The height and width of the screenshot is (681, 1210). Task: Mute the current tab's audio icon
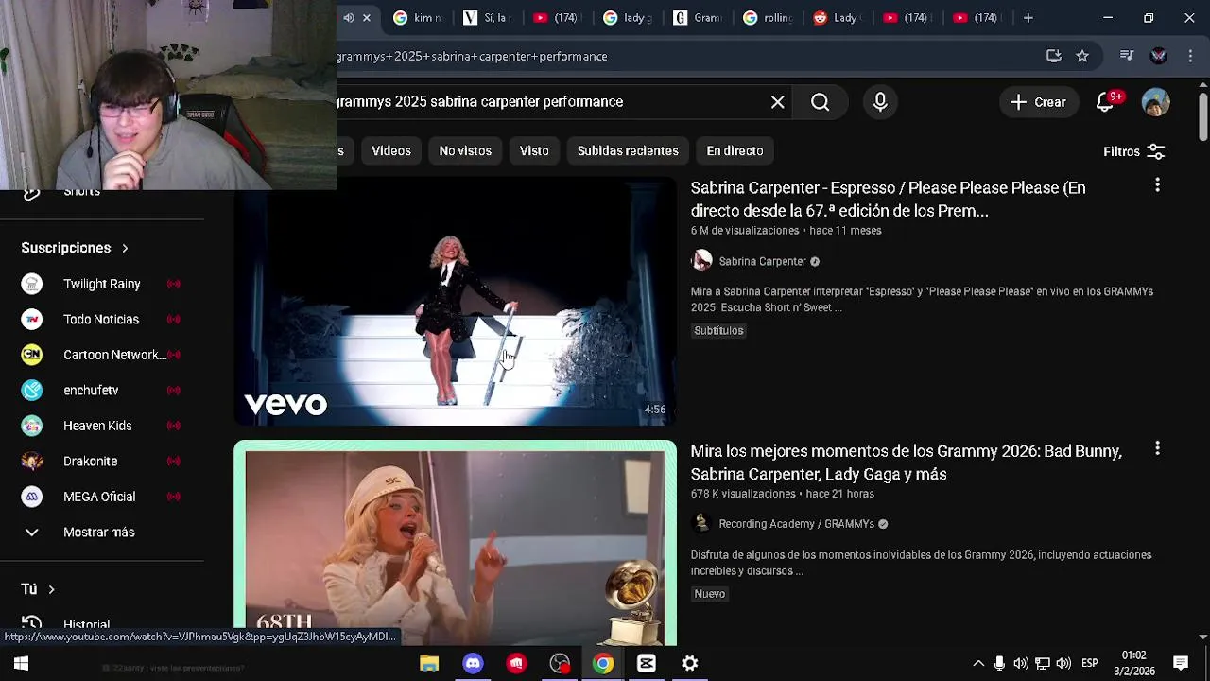coord(349,18)
